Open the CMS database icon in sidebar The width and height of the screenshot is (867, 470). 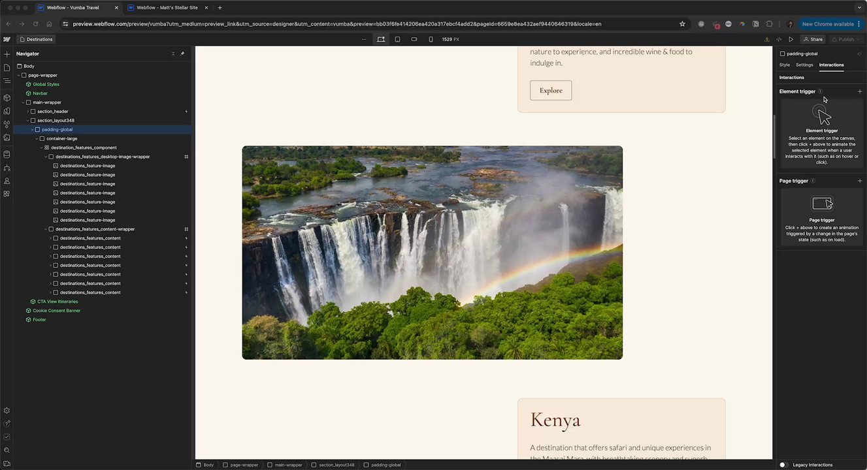tap(7, 155)
